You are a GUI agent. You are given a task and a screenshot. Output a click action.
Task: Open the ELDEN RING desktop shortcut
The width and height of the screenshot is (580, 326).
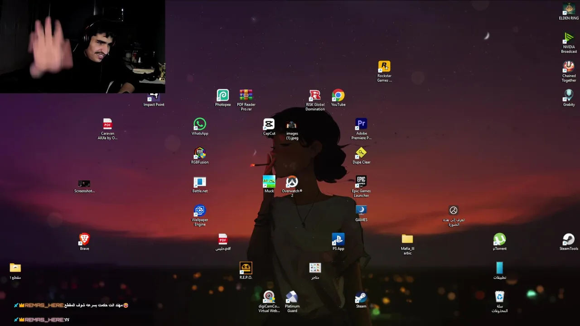[x=569, y=12]
